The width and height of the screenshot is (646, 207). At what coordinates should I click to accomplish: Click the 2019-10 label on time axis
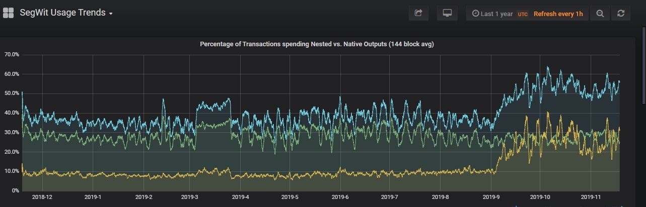[x=542, y=197]
